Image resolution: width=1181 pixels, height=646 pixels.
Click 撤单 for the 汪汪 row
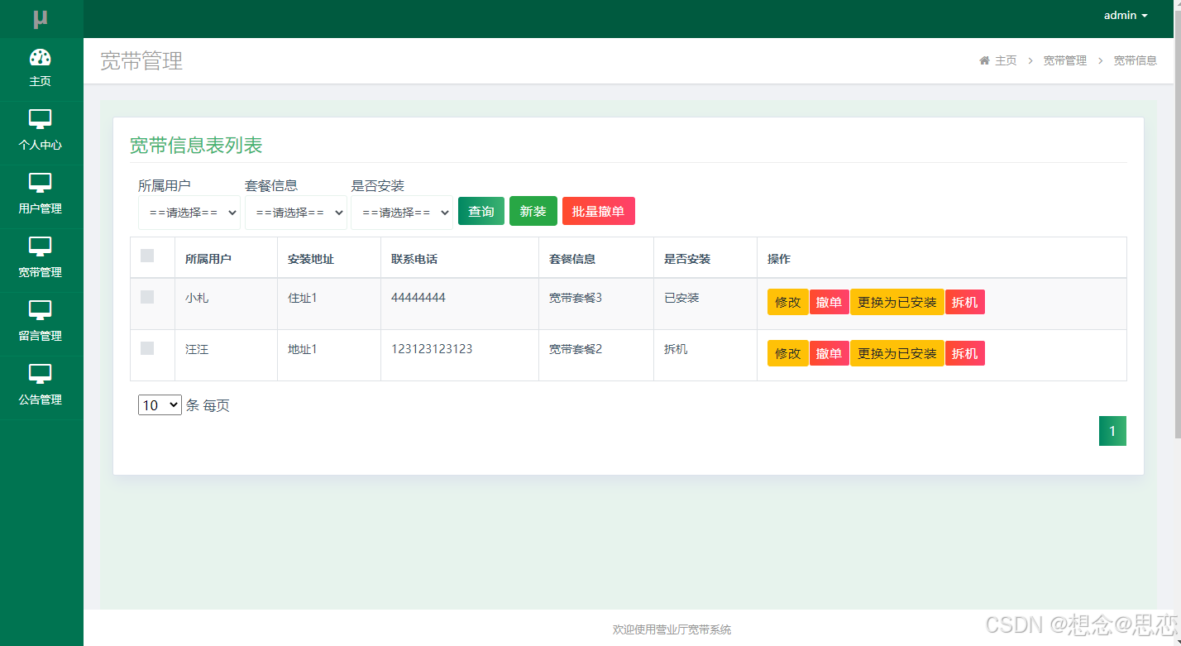coord(829,353)
